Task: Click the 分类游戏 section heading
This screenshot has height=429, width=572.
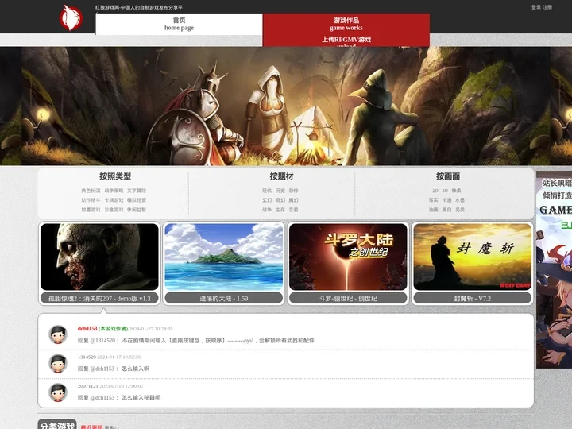Action: tap(57, 424)
